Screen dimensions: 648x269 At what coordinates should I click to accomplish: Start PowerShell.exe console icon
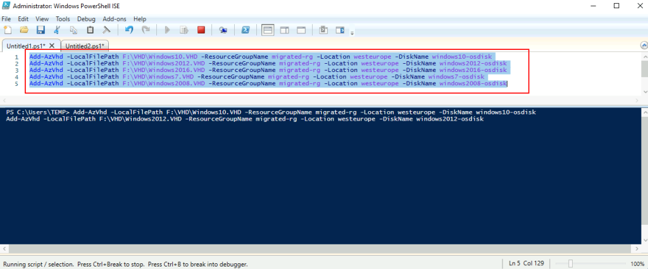point(246,30)
